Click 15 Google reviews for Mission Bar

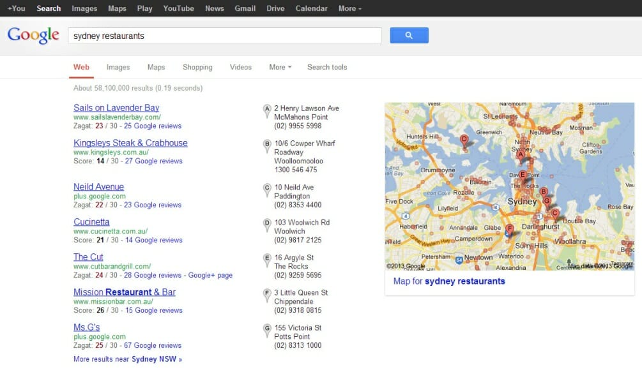[153, 310]
